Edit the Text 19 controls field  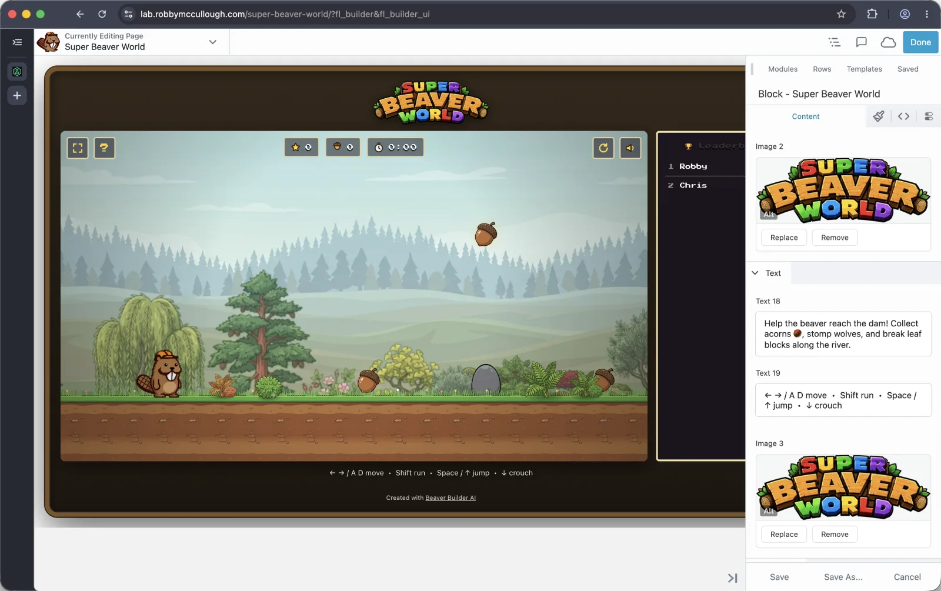click(x=843, y=400)
